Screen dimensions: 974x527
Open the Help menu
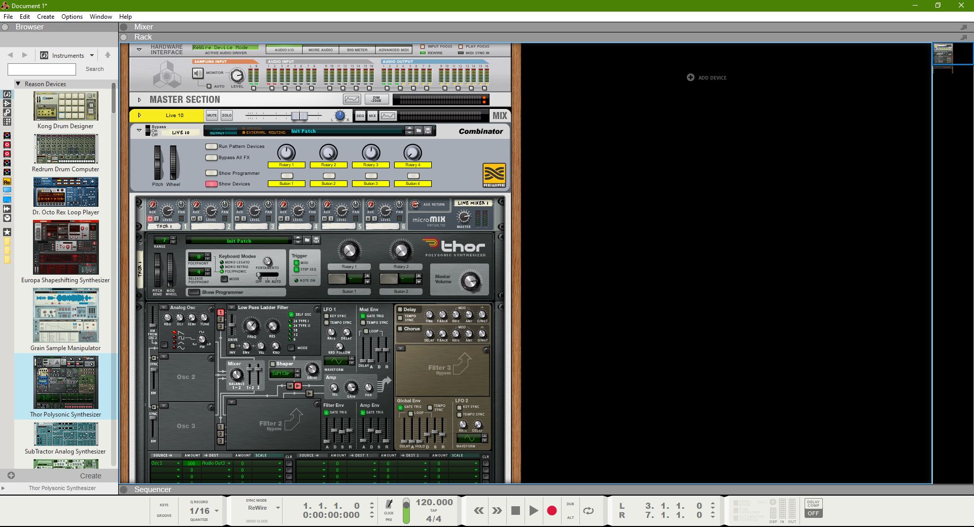[125, 17]
